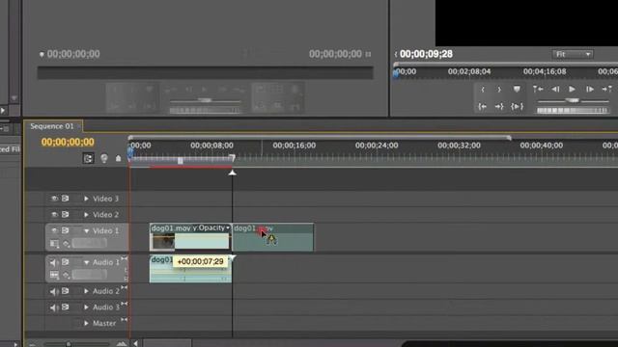Click the timeline playhead at start

coord(130,152)
